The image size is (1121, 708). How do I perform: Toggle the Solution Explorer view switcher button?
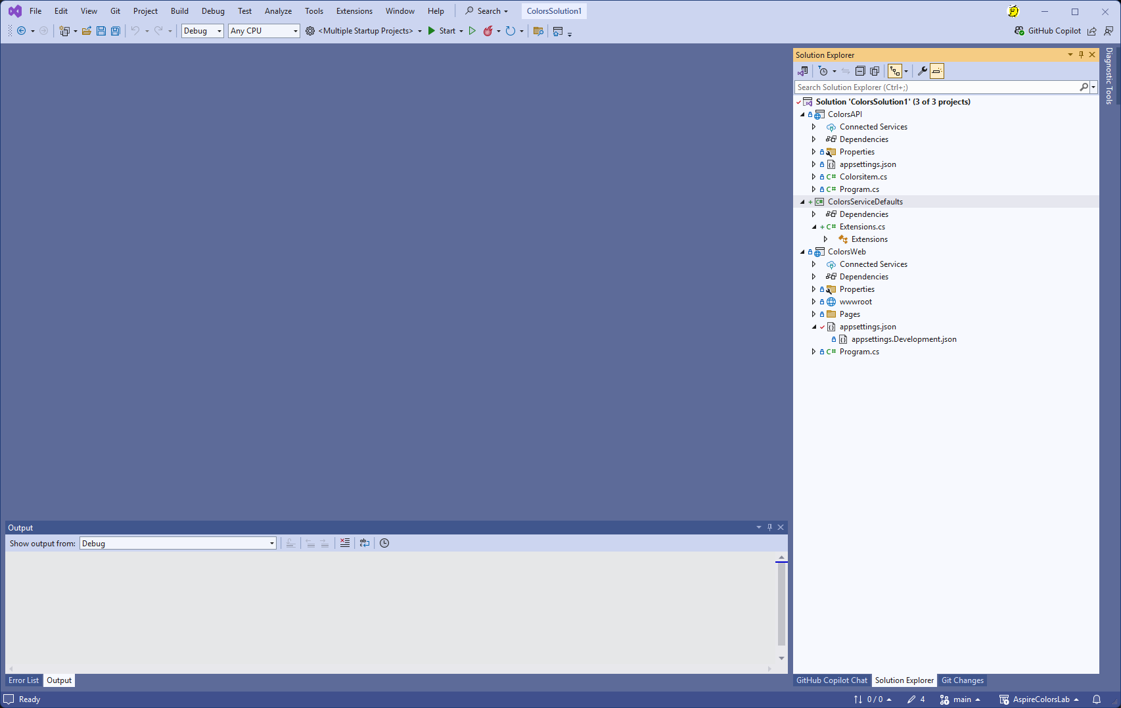point(803,71)
